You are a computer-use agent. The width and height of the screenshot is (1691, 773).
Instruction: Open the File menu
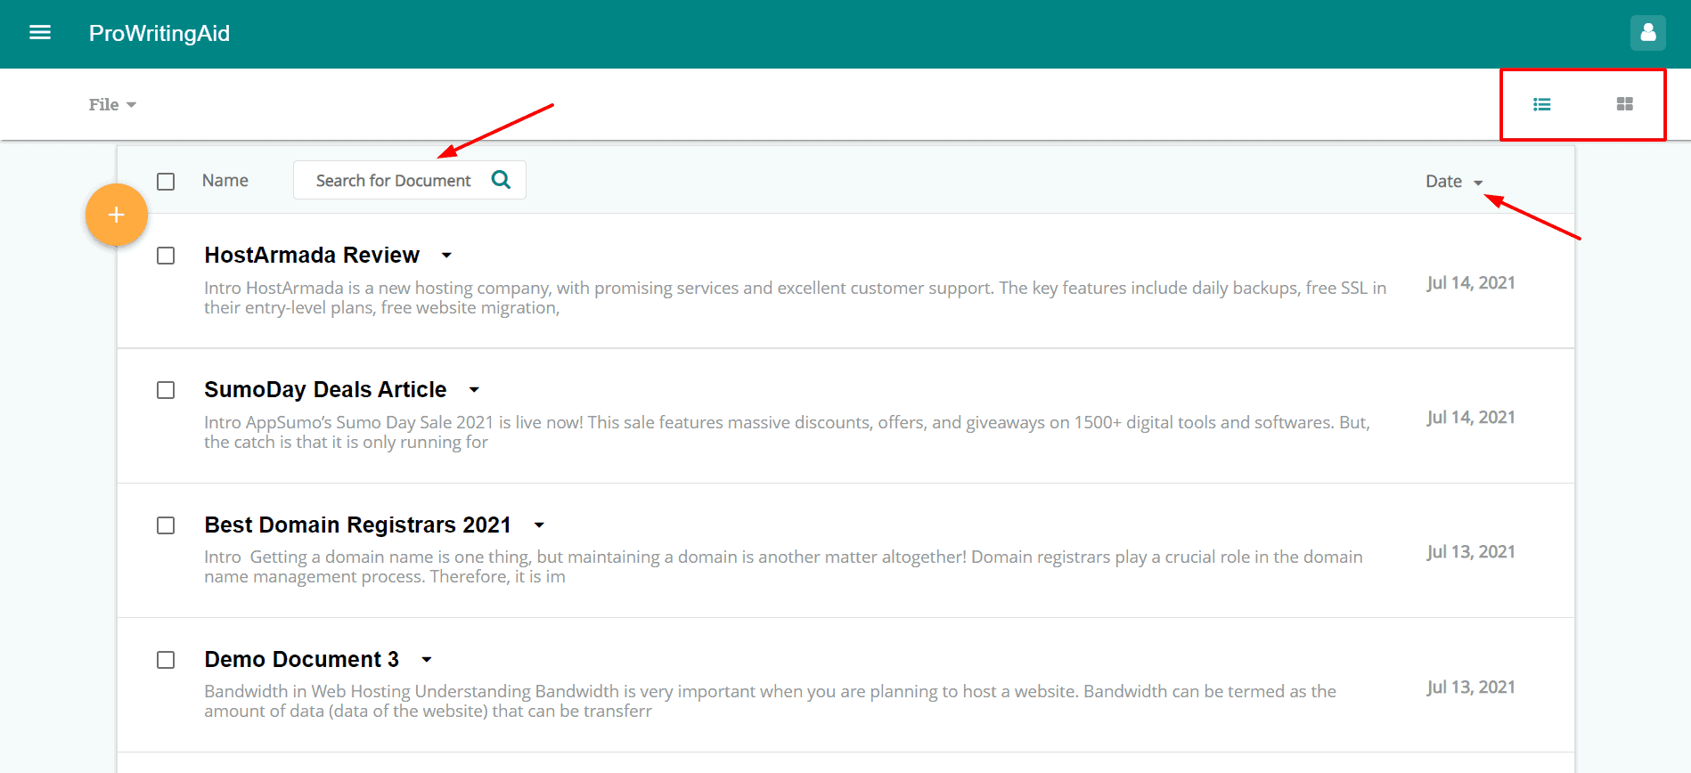[x=112, y=104]
